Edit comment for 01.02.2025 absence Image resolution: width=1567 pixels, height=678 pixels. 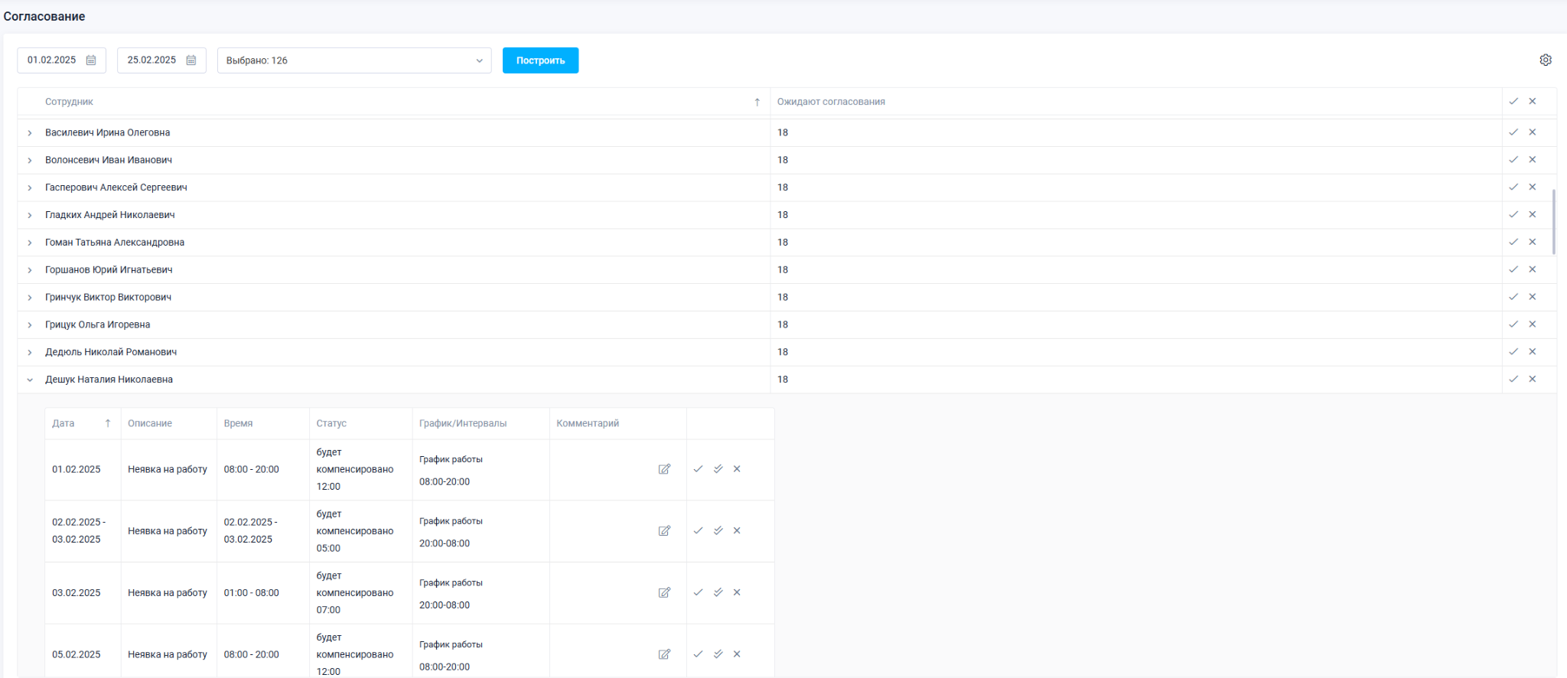point(664,469)
